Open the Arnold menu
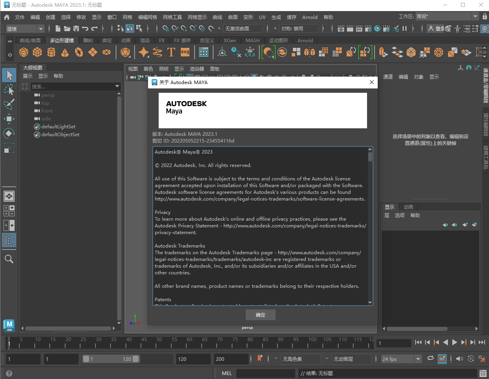489x379 pixels. (310, 17)
